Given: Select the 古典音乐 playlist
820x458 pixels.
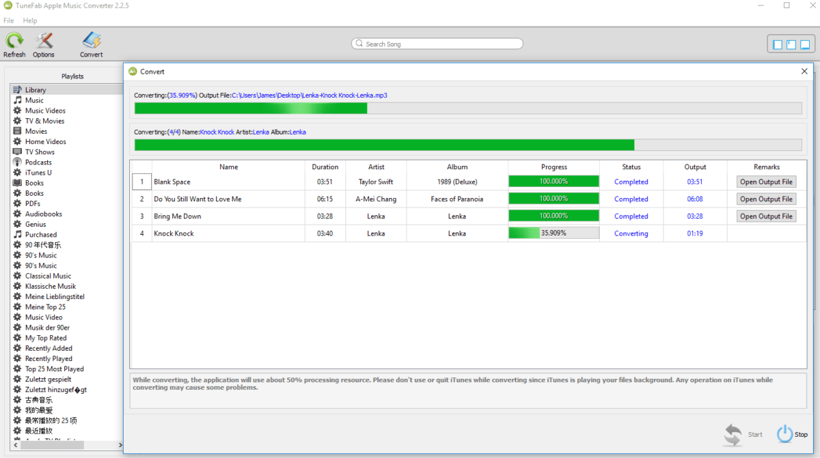Looking at the screenshot, I should pyautogui.click(x=39, y=400).
